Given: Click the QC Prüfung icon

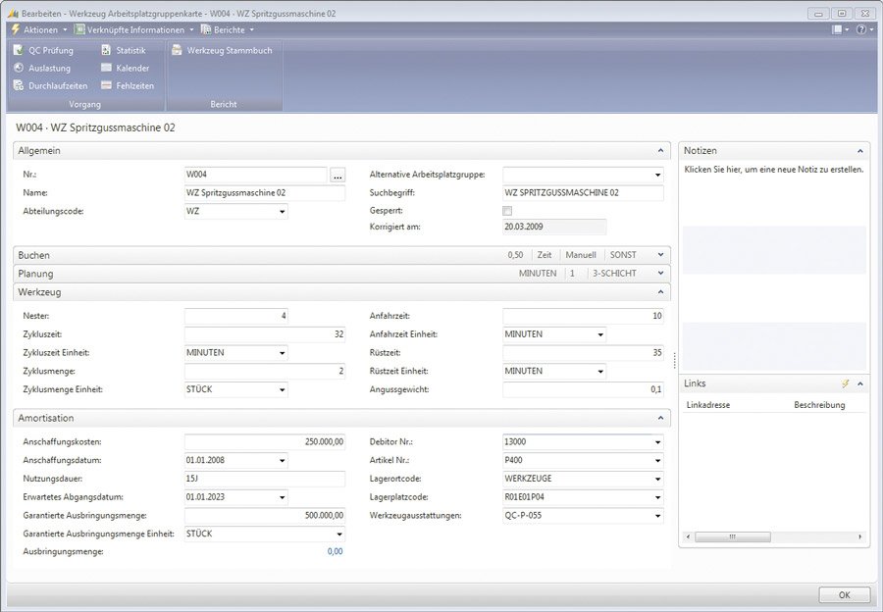Looking at the screenshot, I should (x=19, y=50).
